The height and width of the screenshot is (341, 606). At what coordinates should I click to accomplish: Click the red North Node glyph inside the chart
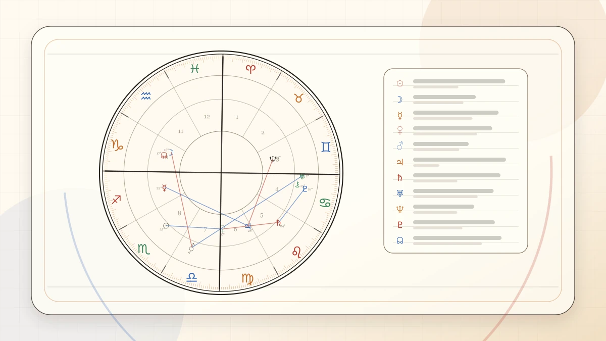(164, 155)
